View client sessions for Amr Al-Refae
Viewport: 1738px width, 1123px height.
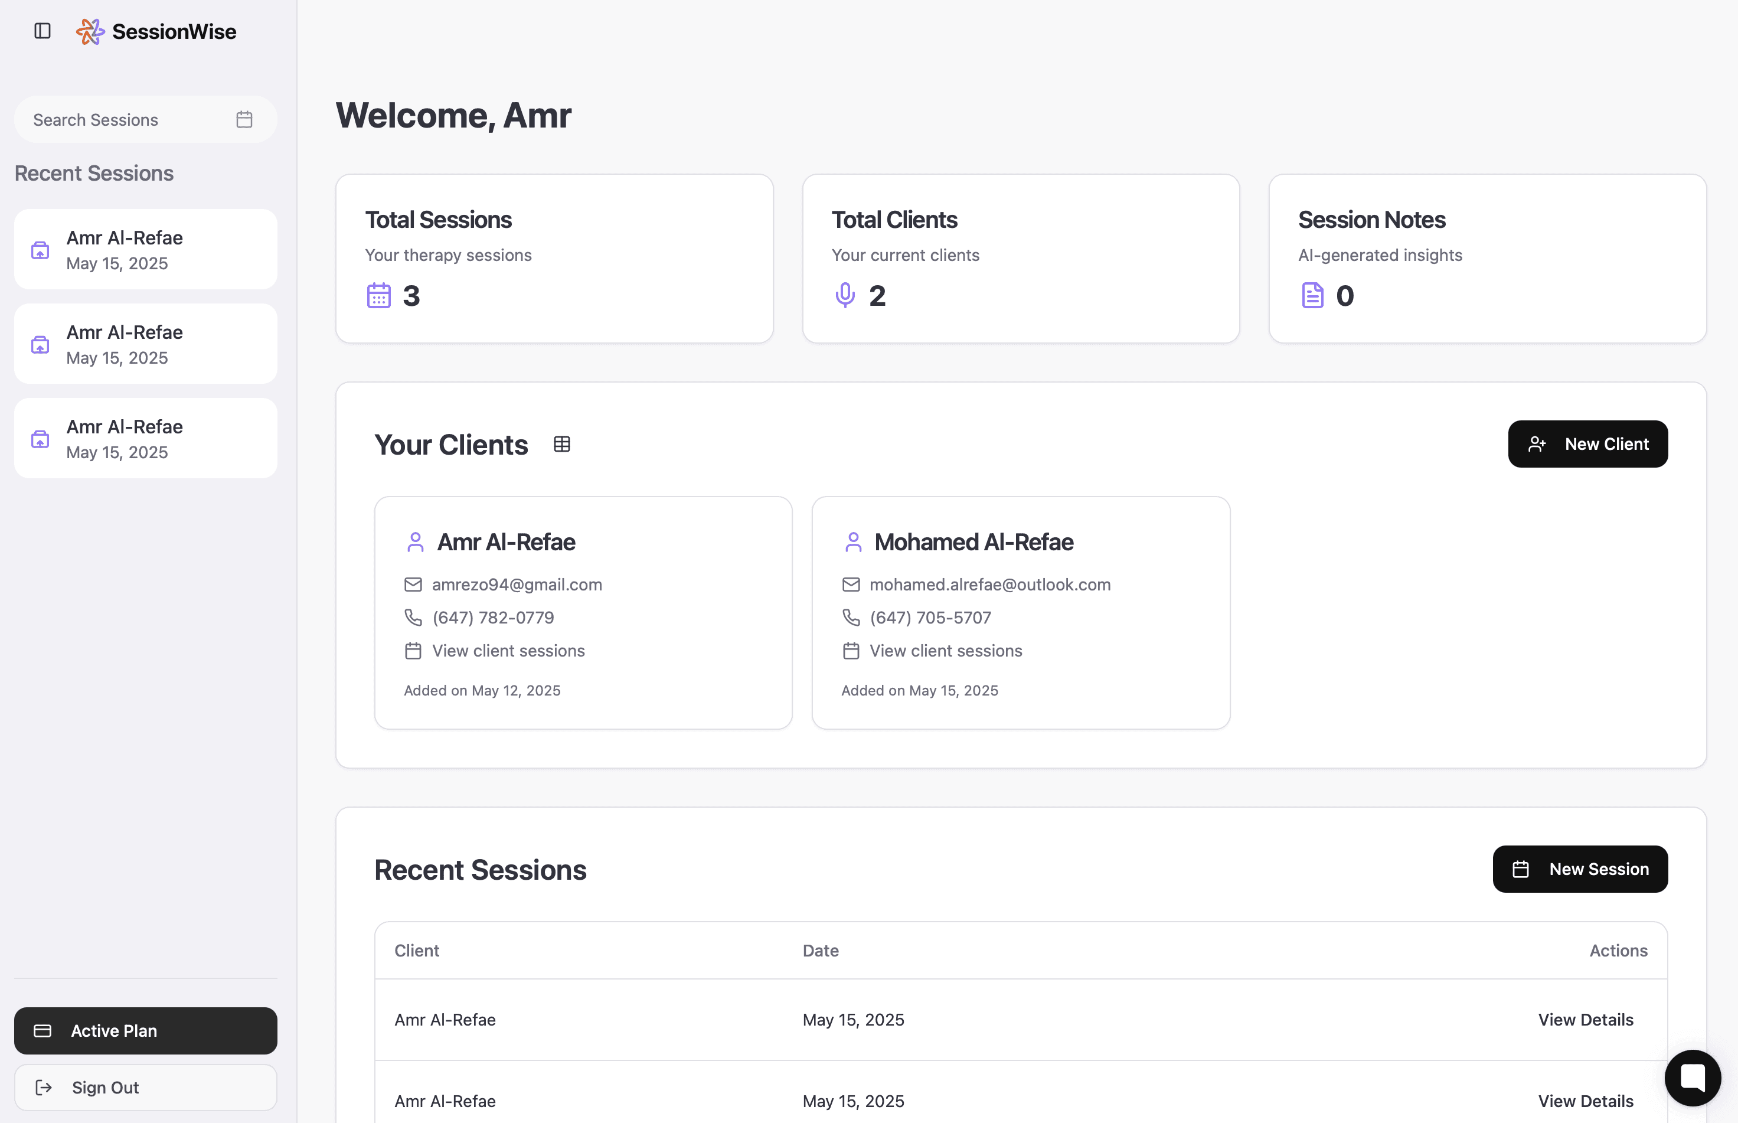click(x=508, y=651)
